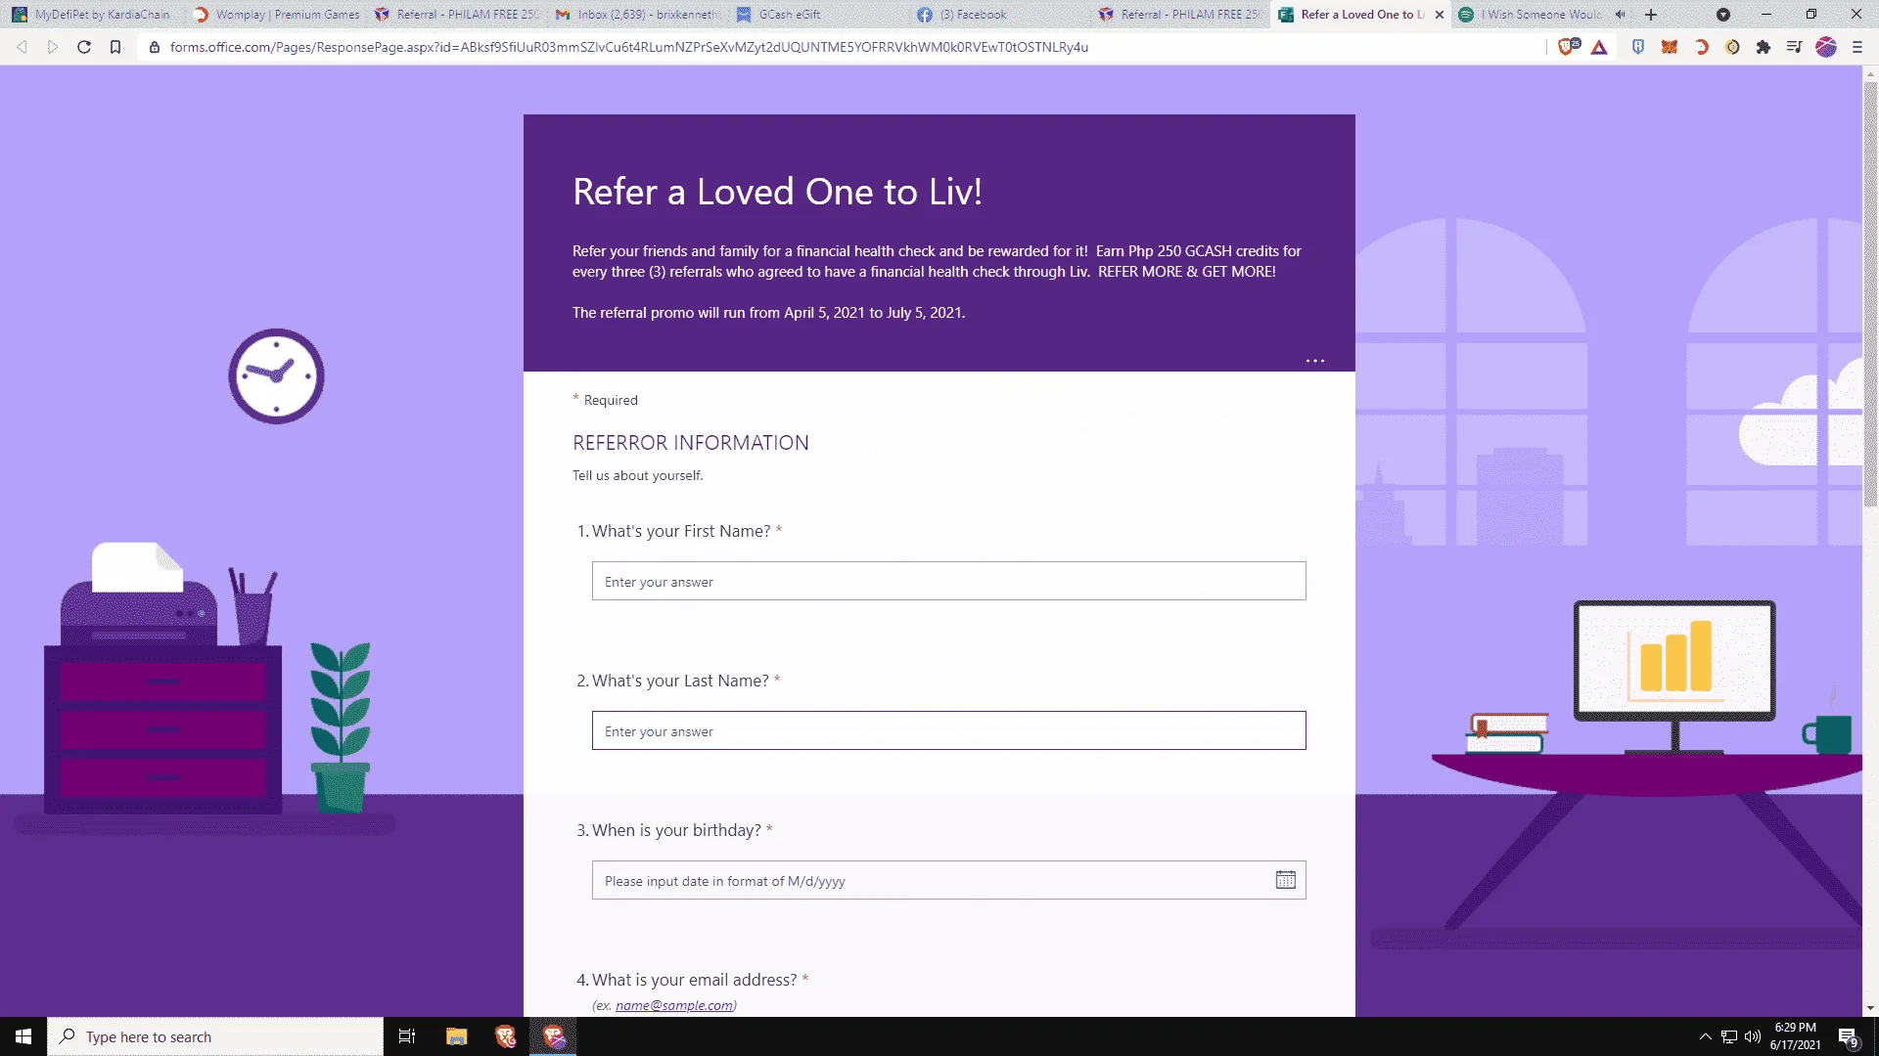This screenshot has width=1879, height=1056.
Task: Open the volume tray icon
Action: click(1753, 1036)
